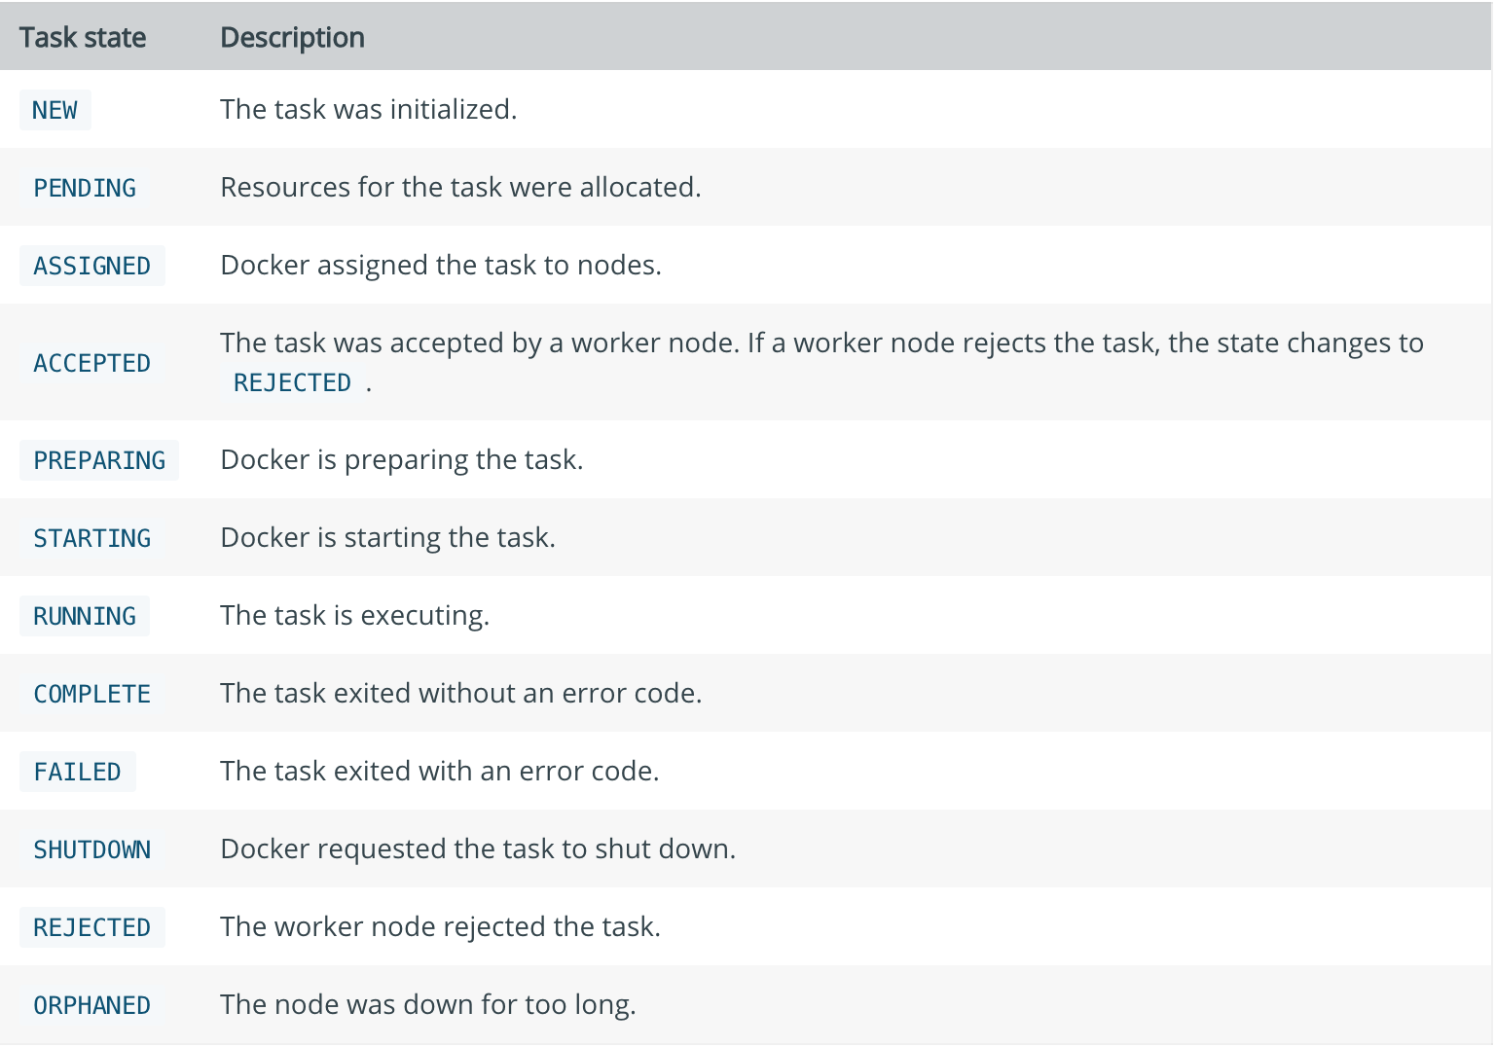
Task: Click the SHUTDOWN state code label
Action: click(x=91, y=849)
